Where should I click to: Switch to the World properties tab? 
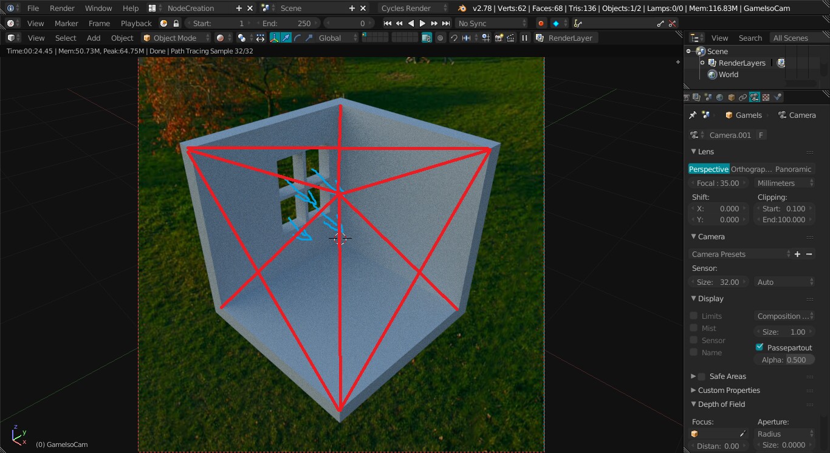coord(720,97)
